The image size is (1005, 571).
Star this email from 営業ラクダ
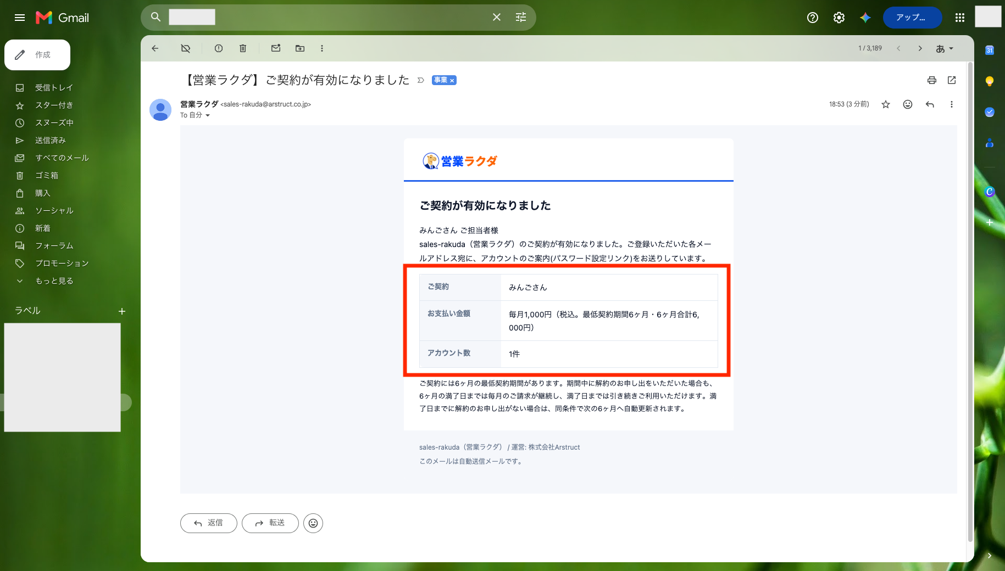click(886, 104)
